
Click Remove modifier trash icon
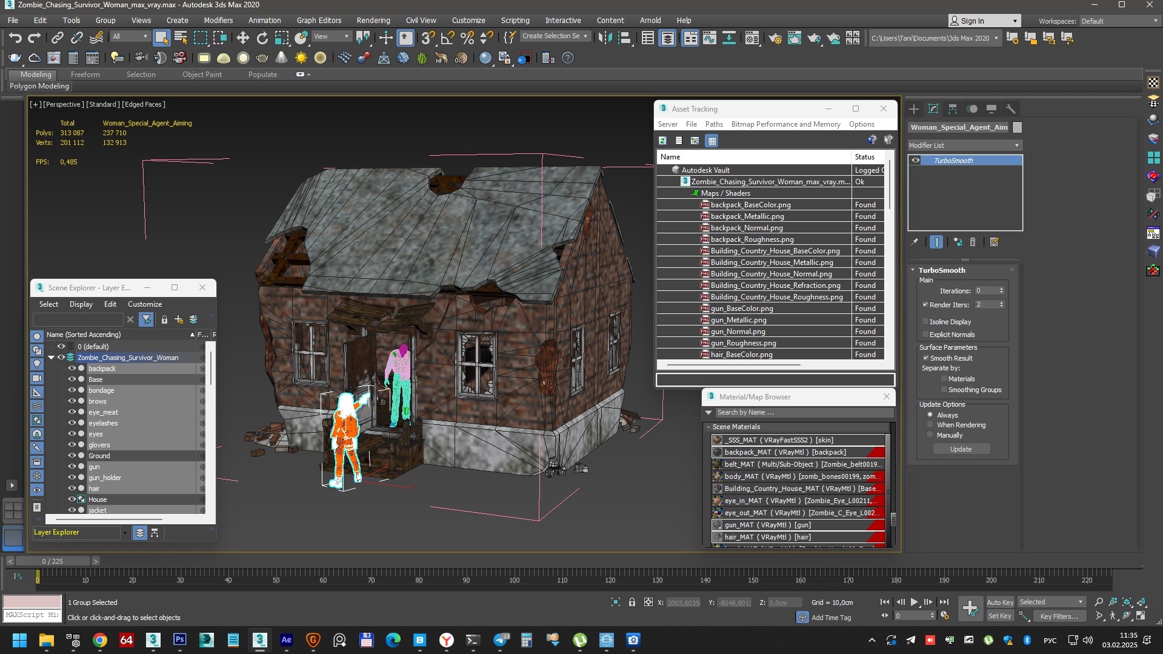(x=973, y=242)
